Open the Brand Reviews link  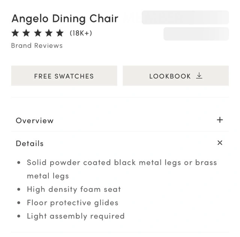click(x=37, y=46)
